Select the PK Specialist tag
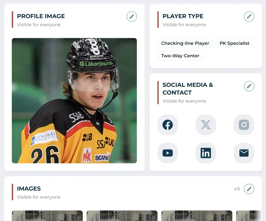This screenshot has height=221, width=266. coord(235,43)
